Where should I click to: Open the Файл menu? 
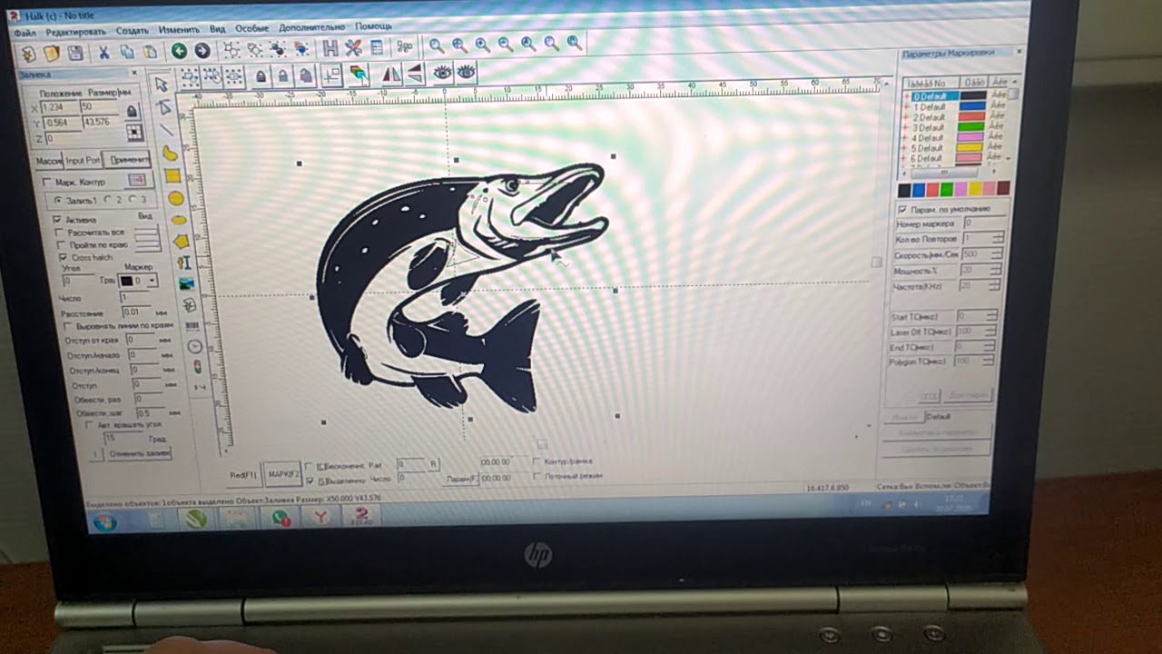(x=25, y=32)
